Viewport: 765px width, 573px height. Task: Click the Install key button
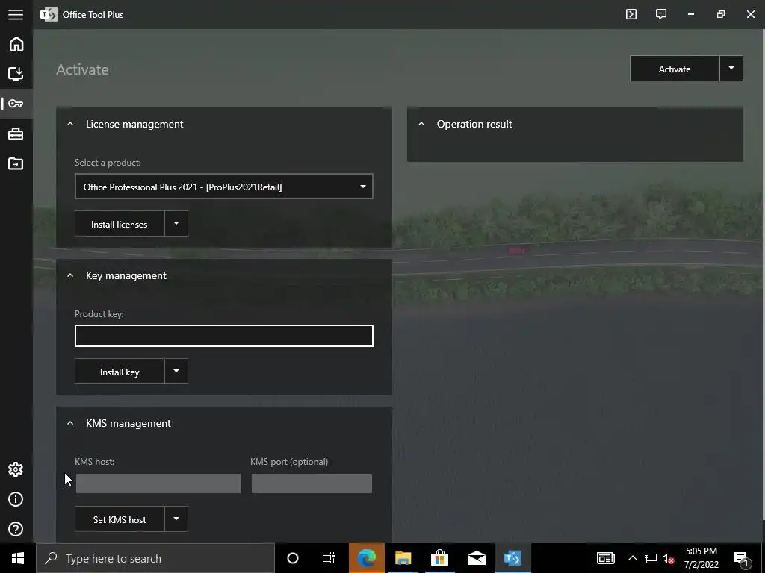(x=119, y=372)
